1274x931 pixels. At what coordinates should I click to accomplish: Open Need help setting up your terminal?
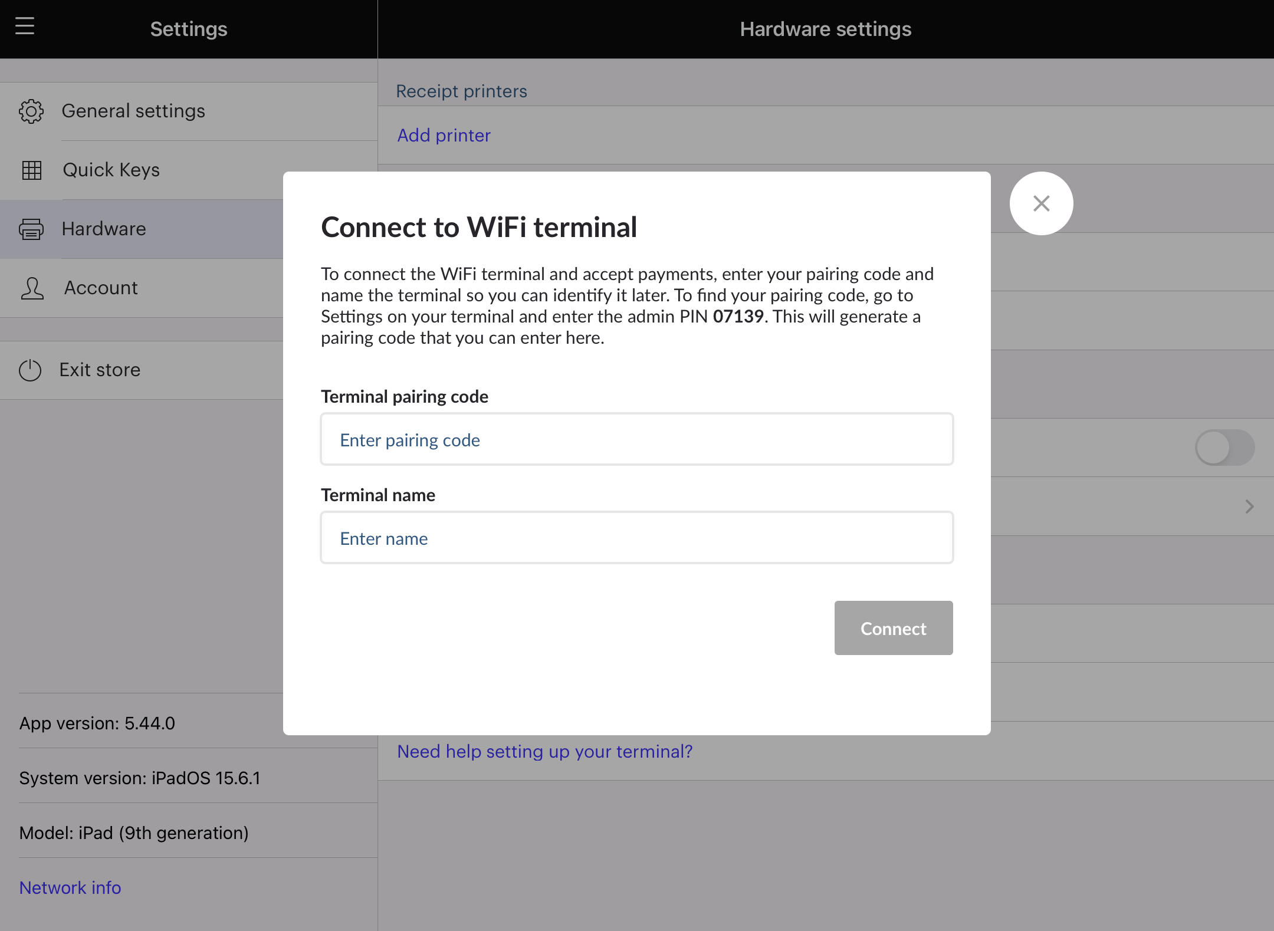(544, 751)
